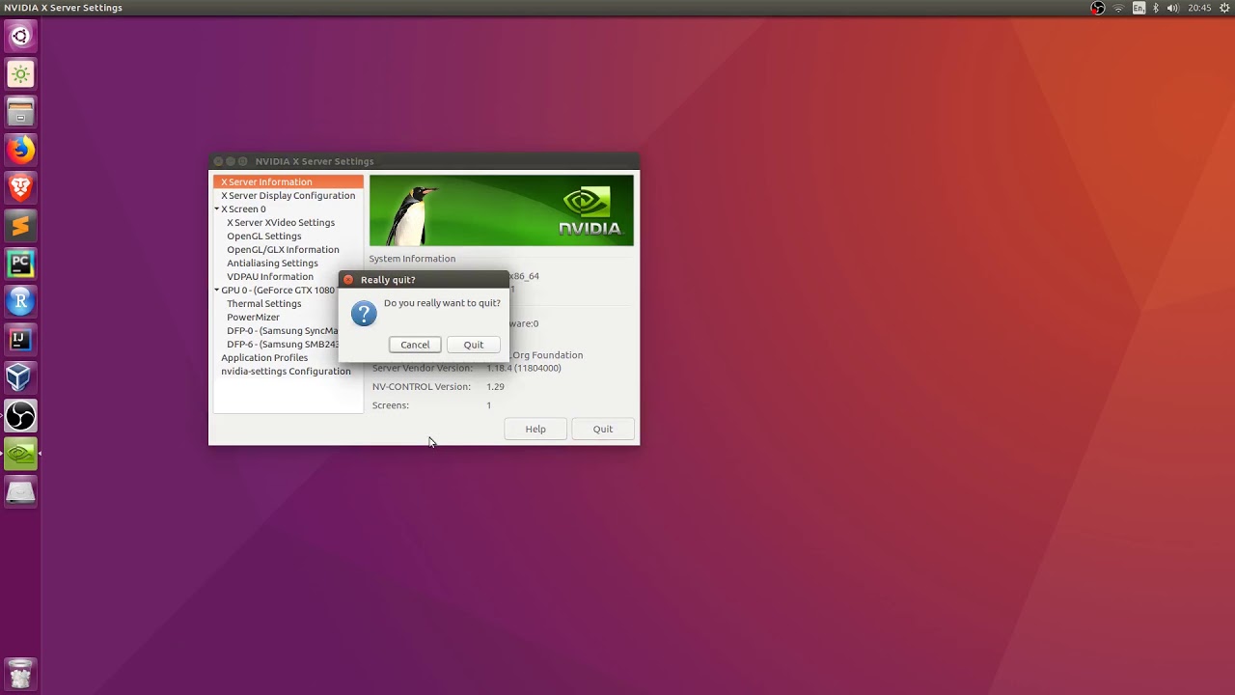Image resolution: width=1235 pixels, height=695 pixels.
Task: Open PowerMizer page
Action: point(253,317)
